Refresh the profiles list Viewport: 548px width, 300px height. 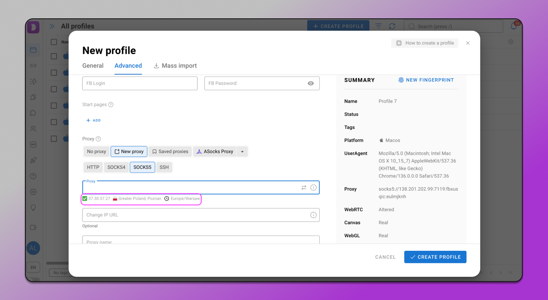392,26
